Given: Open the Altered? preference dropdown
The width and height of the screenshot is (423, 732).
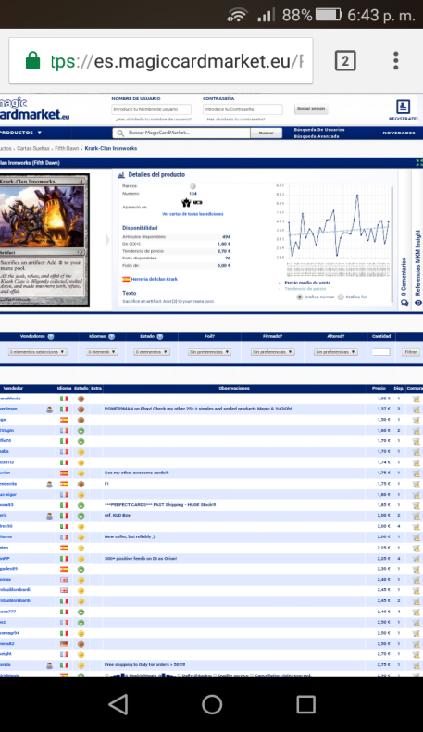Looking at the screenshot, I should (336, 352).
